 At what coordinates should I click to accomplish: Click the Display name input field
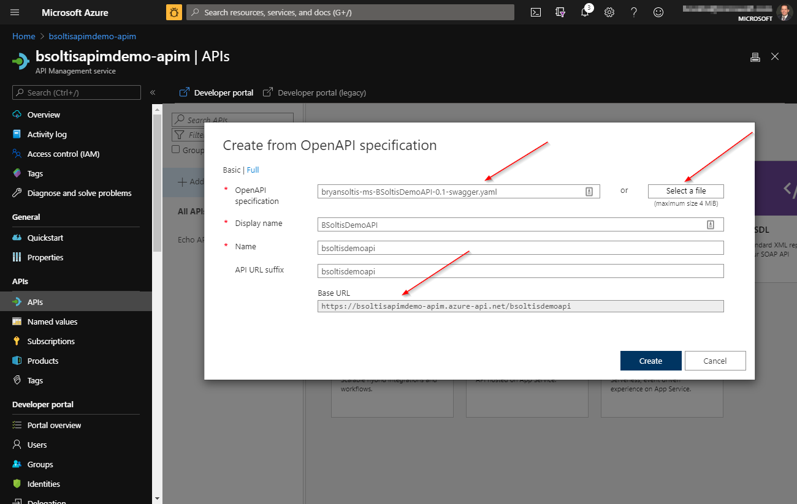click(x=512, y=225)
